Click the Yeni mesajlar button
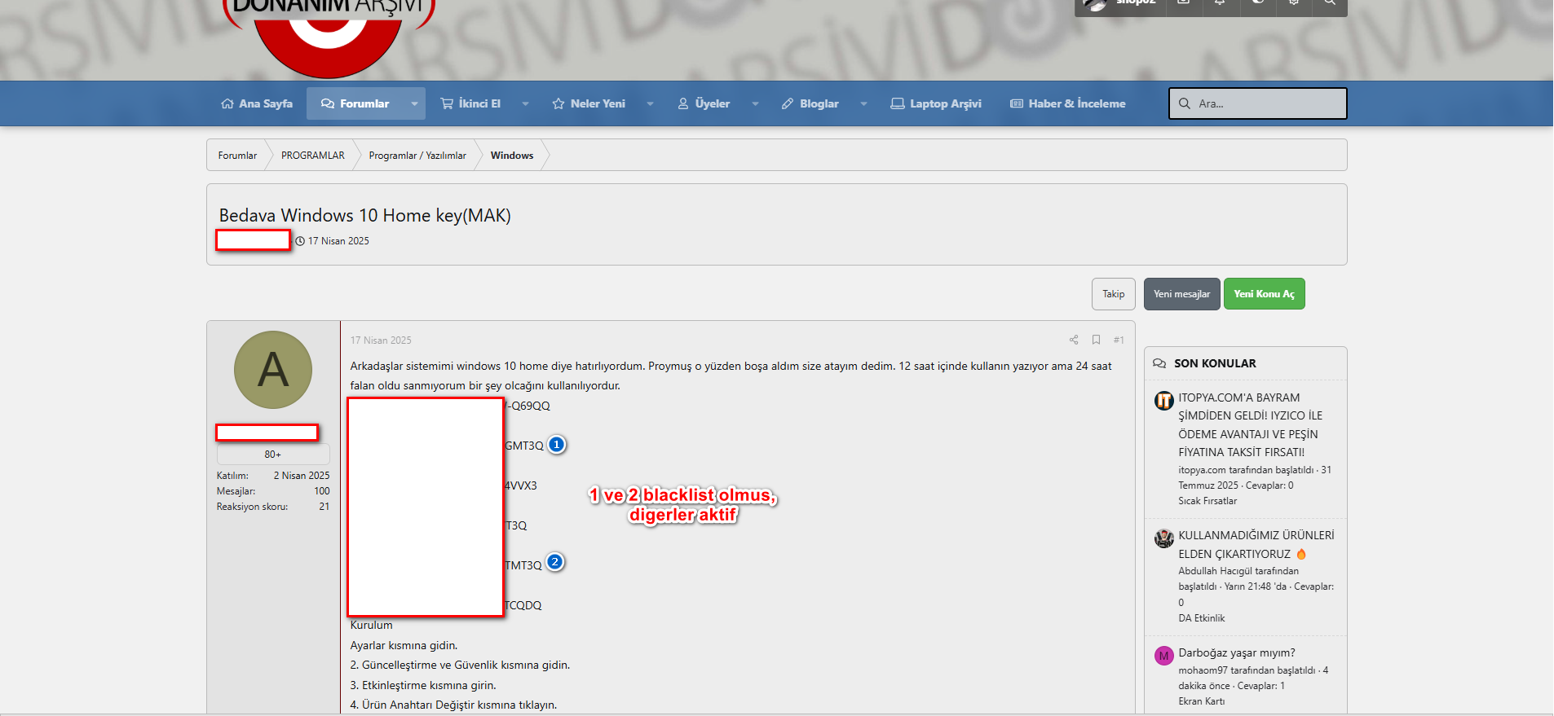1554x716 pixels. click(x=1182, y=294)
